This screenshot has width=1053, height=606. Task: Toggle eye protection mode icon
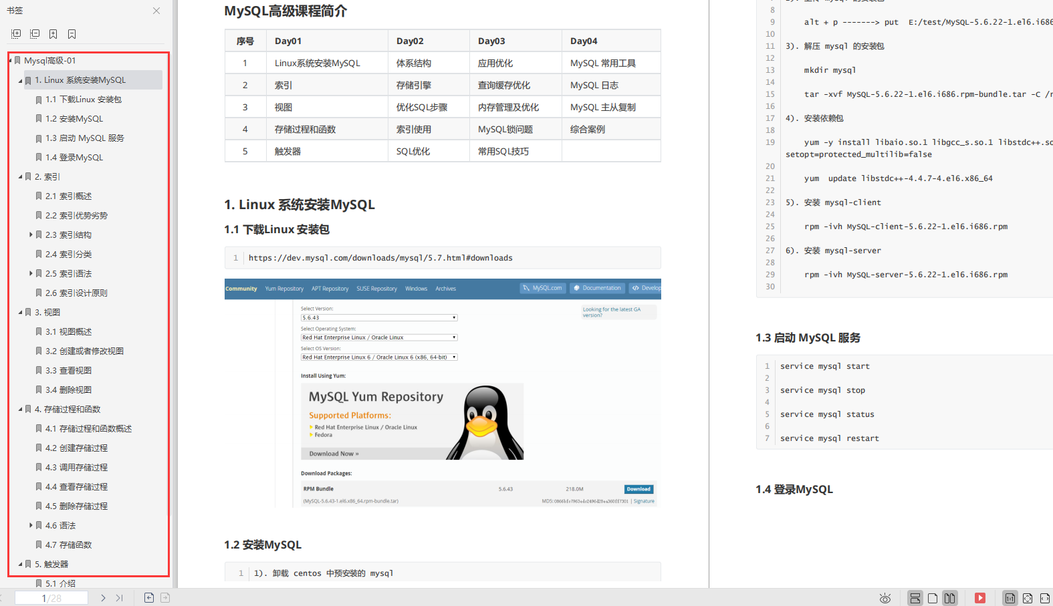click(885, 598)
